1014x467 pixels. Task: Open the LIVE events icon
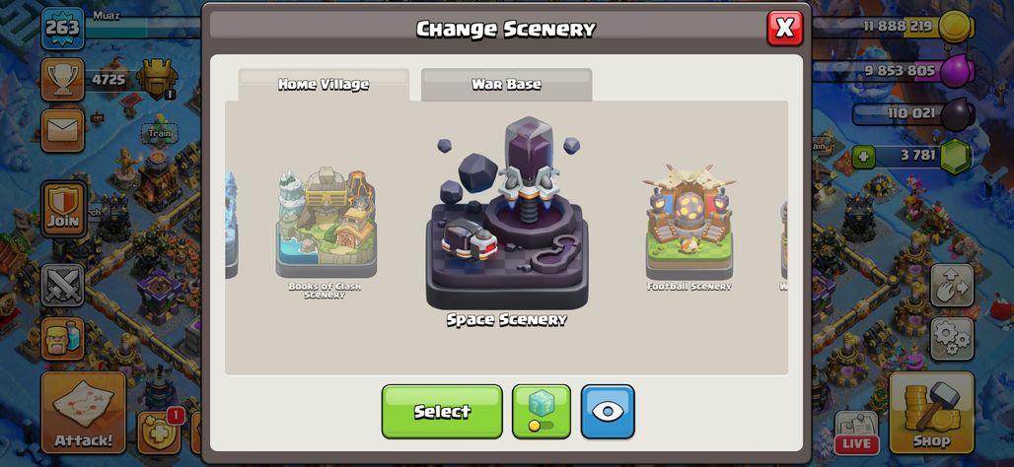(856, 432)
